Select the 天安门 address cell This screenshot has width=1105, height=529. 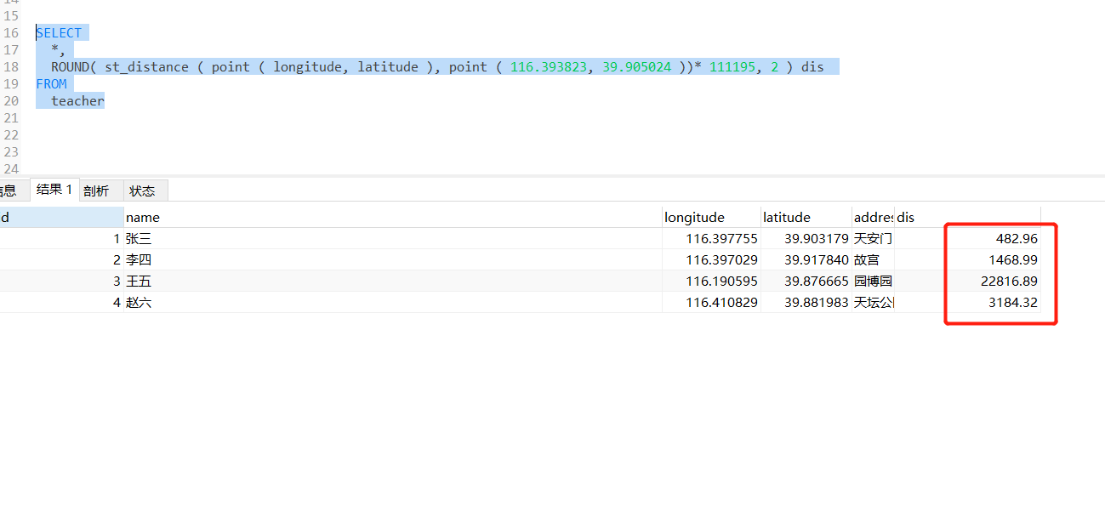pos(873,239)
